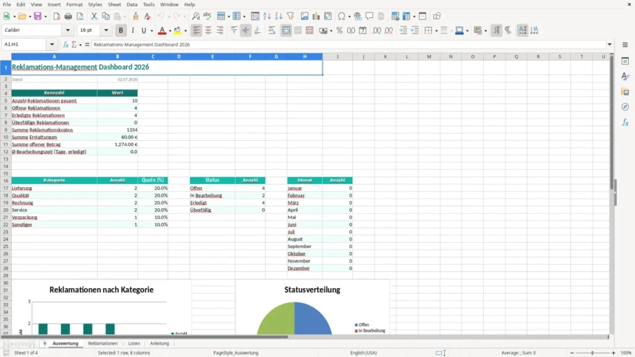This screenshot has width=635, height=357.
Task: Expand the formula bar arrow
Action: point(610,45)
